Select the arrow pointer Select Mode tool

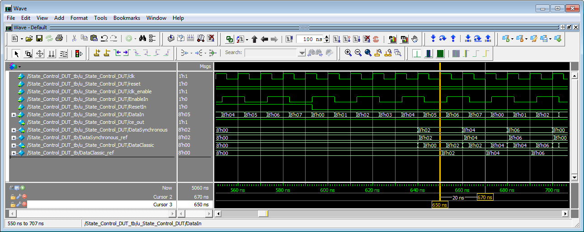pyautogui.click(x=17, y=54)
